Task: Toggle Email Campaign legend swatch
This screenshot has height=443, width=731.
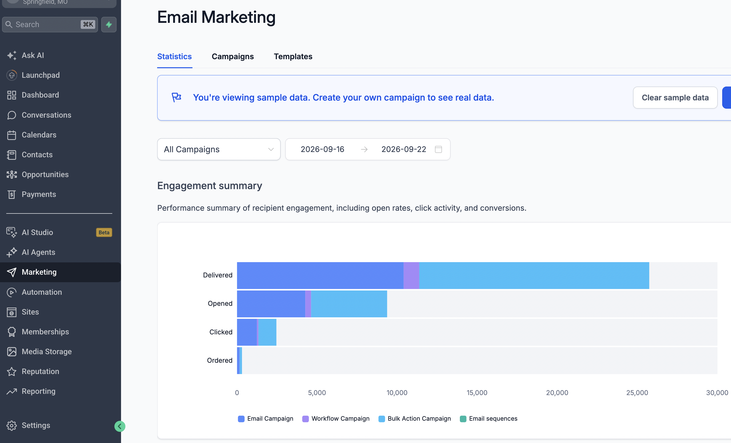Action: point(241,419)
